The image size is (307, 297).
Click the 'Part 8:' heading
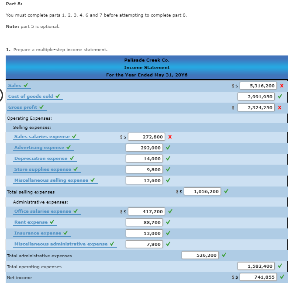pyautogui.click(x=14, y=4)
